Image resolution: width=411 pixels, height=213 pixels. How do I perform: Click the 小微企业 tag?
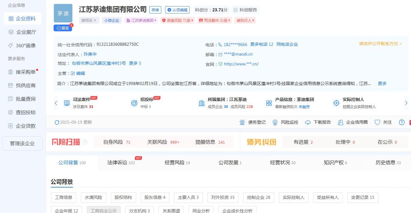(x=111, y=20)
